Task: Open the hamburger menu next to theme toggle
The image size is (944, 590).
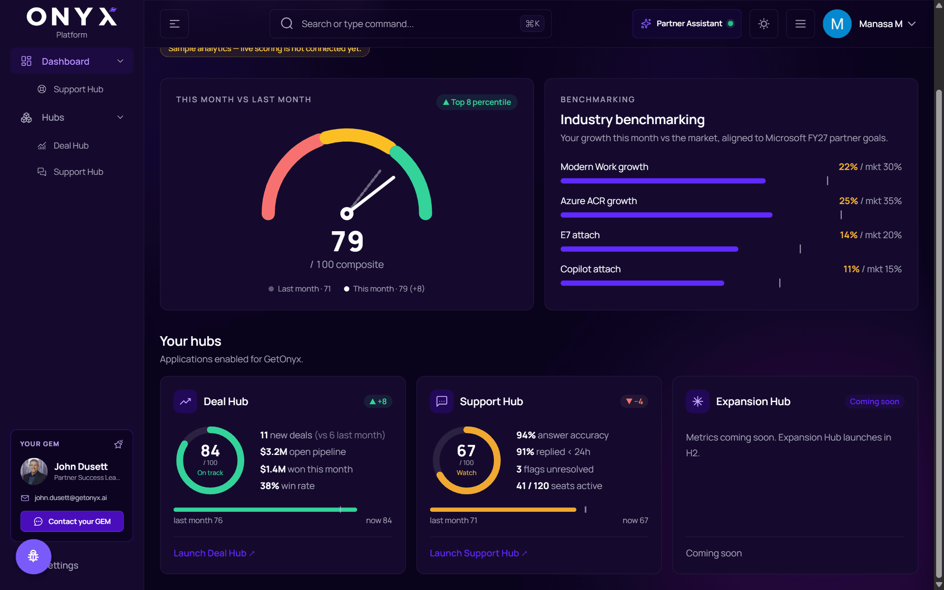Action: point(800,24)
